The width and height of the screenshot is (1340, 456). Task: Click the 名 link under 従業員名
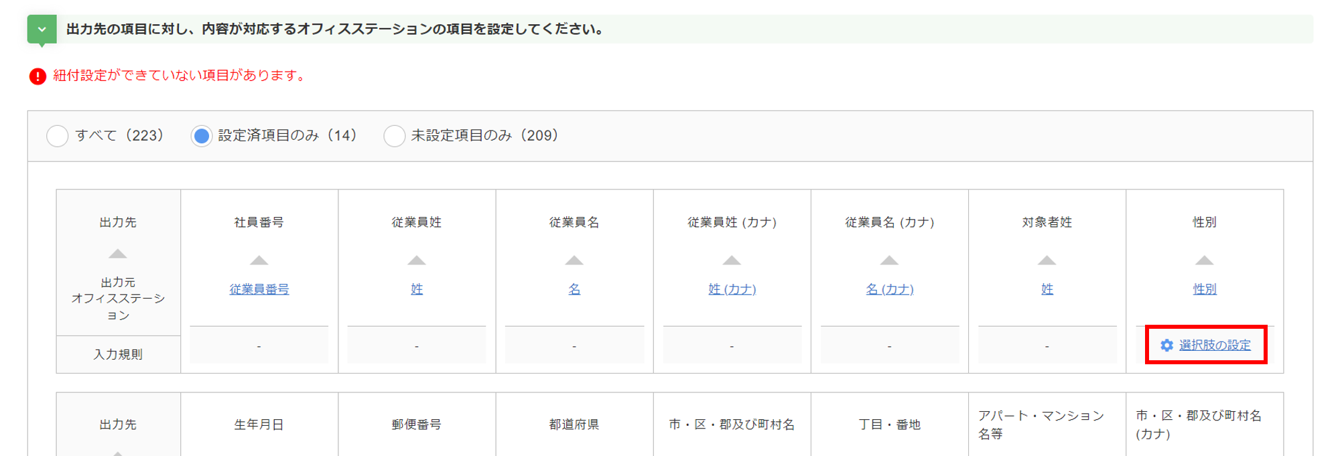[574, 289]
